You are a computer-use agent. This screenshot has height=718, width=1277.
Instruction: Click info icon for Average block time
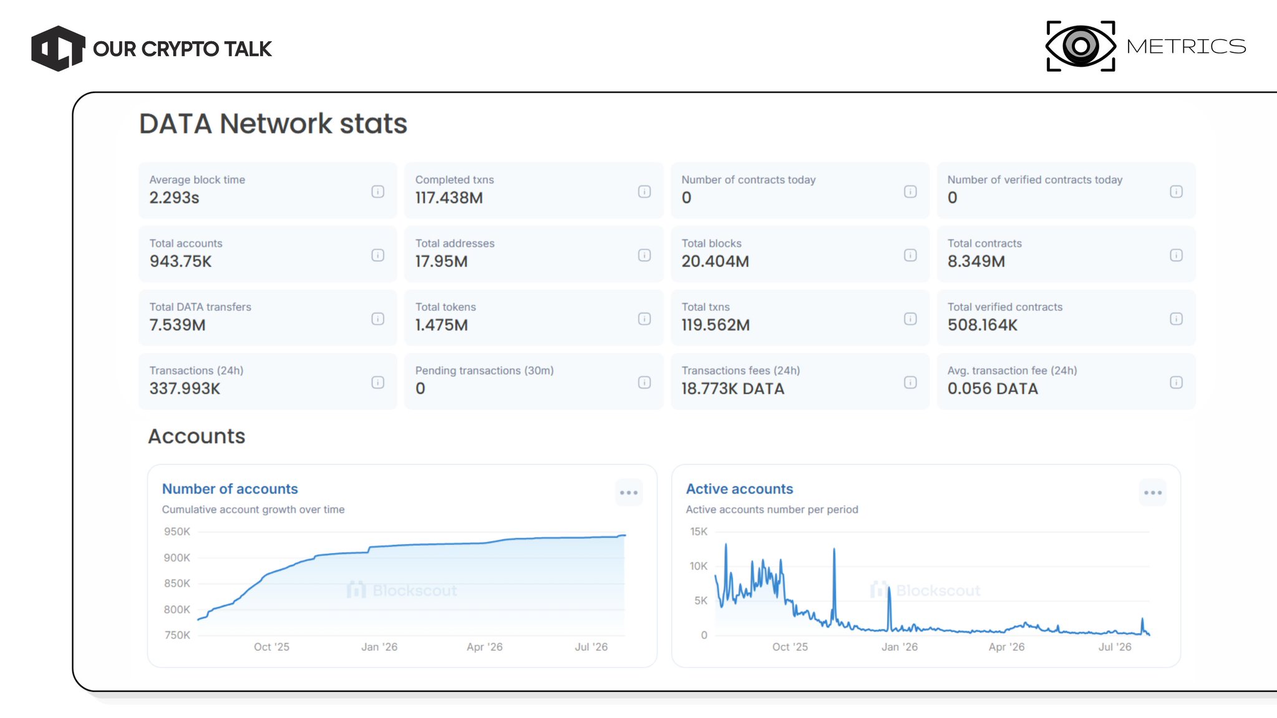(378, 191)
